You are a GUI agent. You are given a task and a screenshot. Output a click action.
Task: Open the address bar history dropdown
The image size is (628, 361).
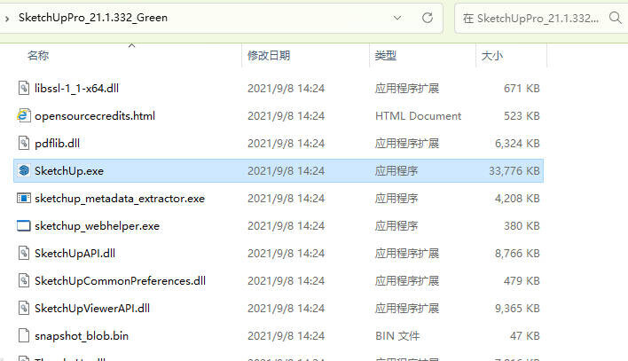(x=393, y=17)
